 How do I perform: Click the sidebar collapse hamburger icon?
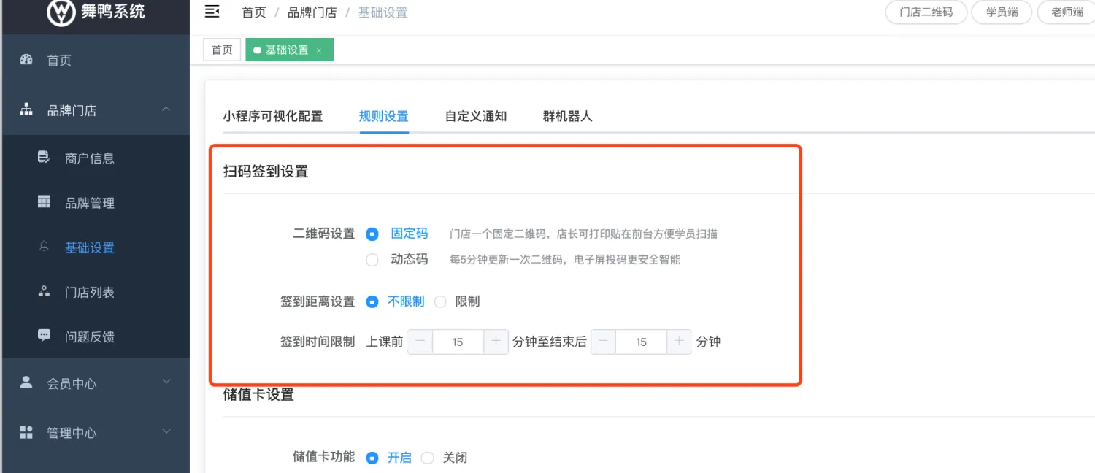(x=212, y=11)
